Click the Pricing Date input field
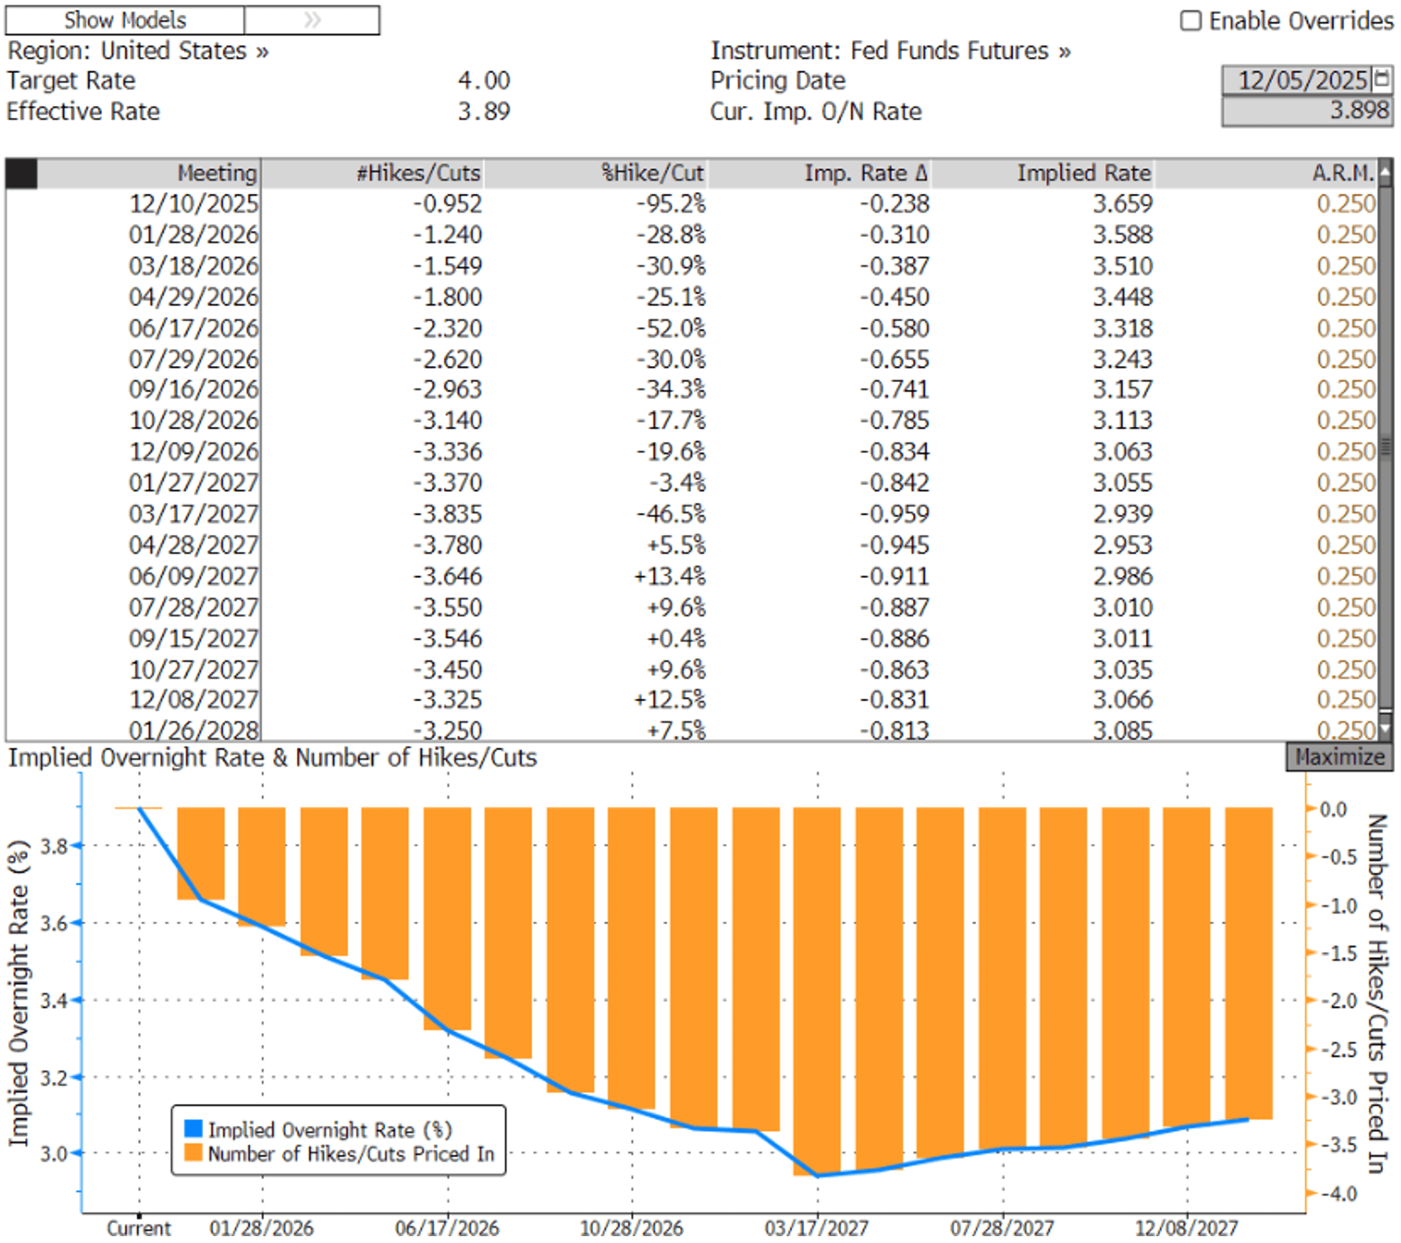This screenshot has height=1243, width=1401. coord(1297,80)
